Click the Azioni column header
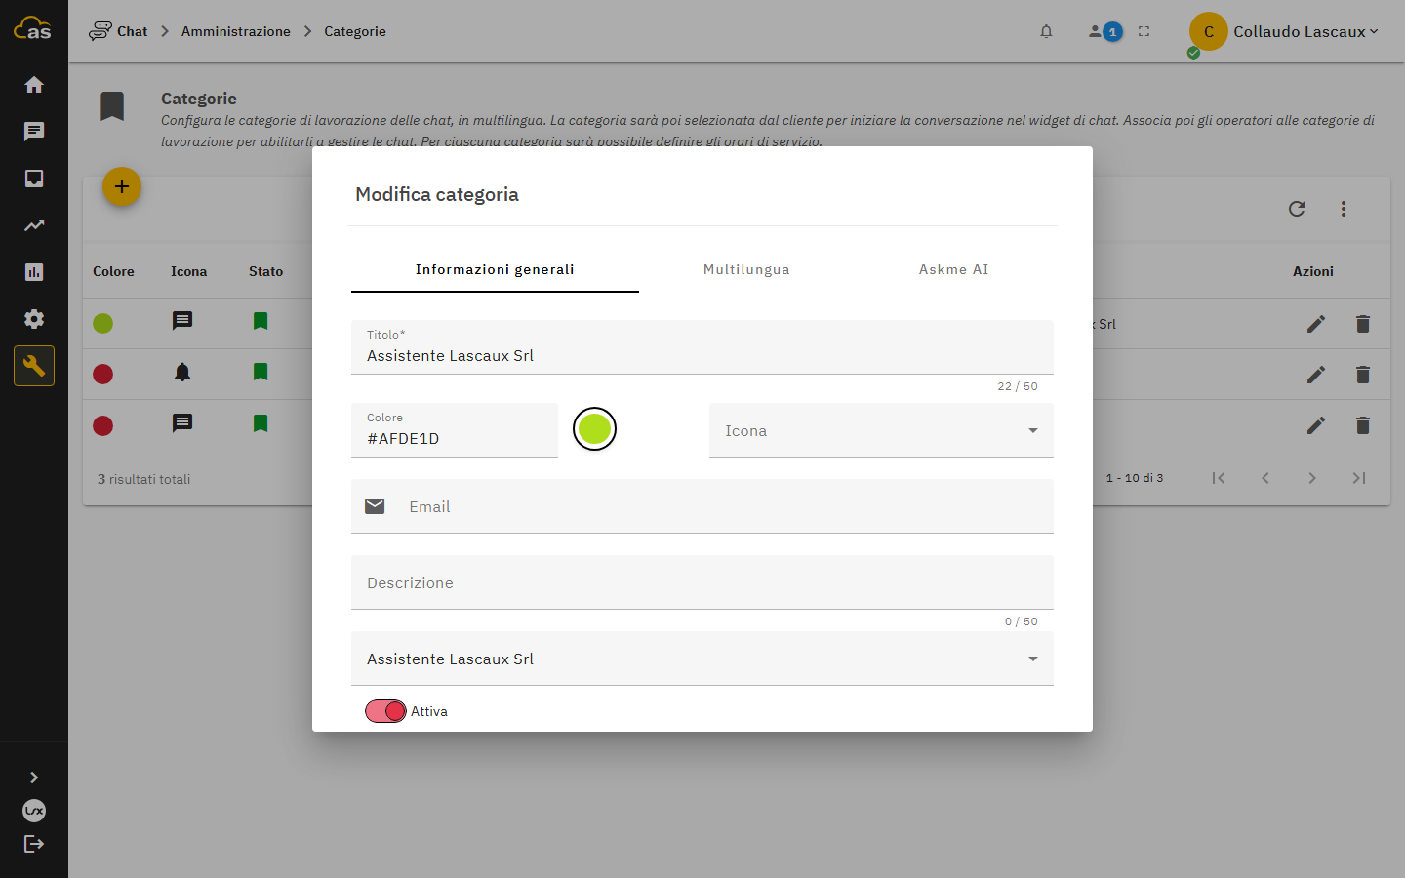The width and height of the screenshot is (1405, 878). 1312,271
